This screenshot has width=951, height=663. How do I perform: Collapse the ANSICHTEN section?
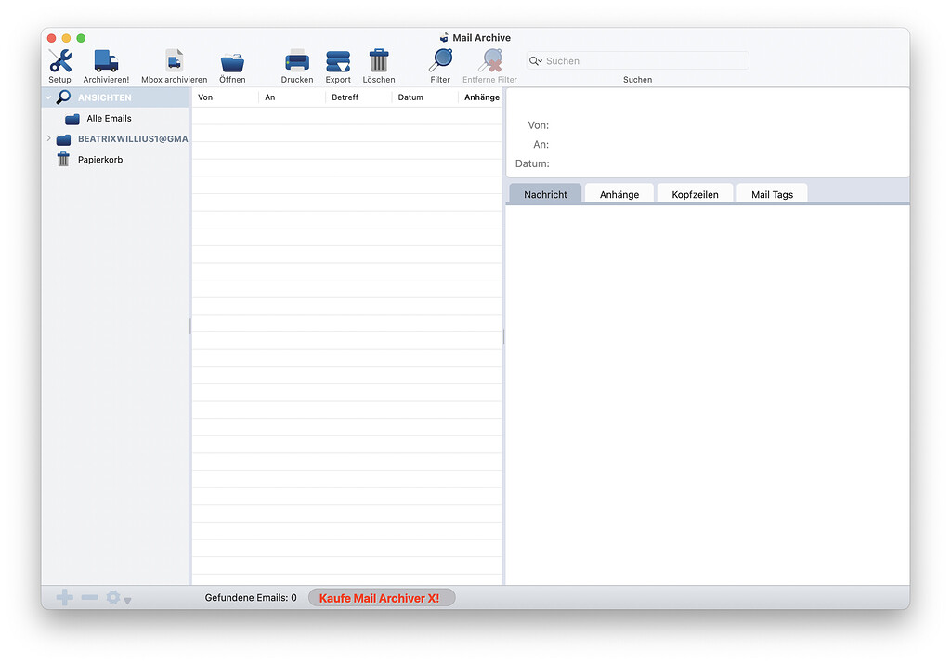pyautogui.click(x=47, y=97)
